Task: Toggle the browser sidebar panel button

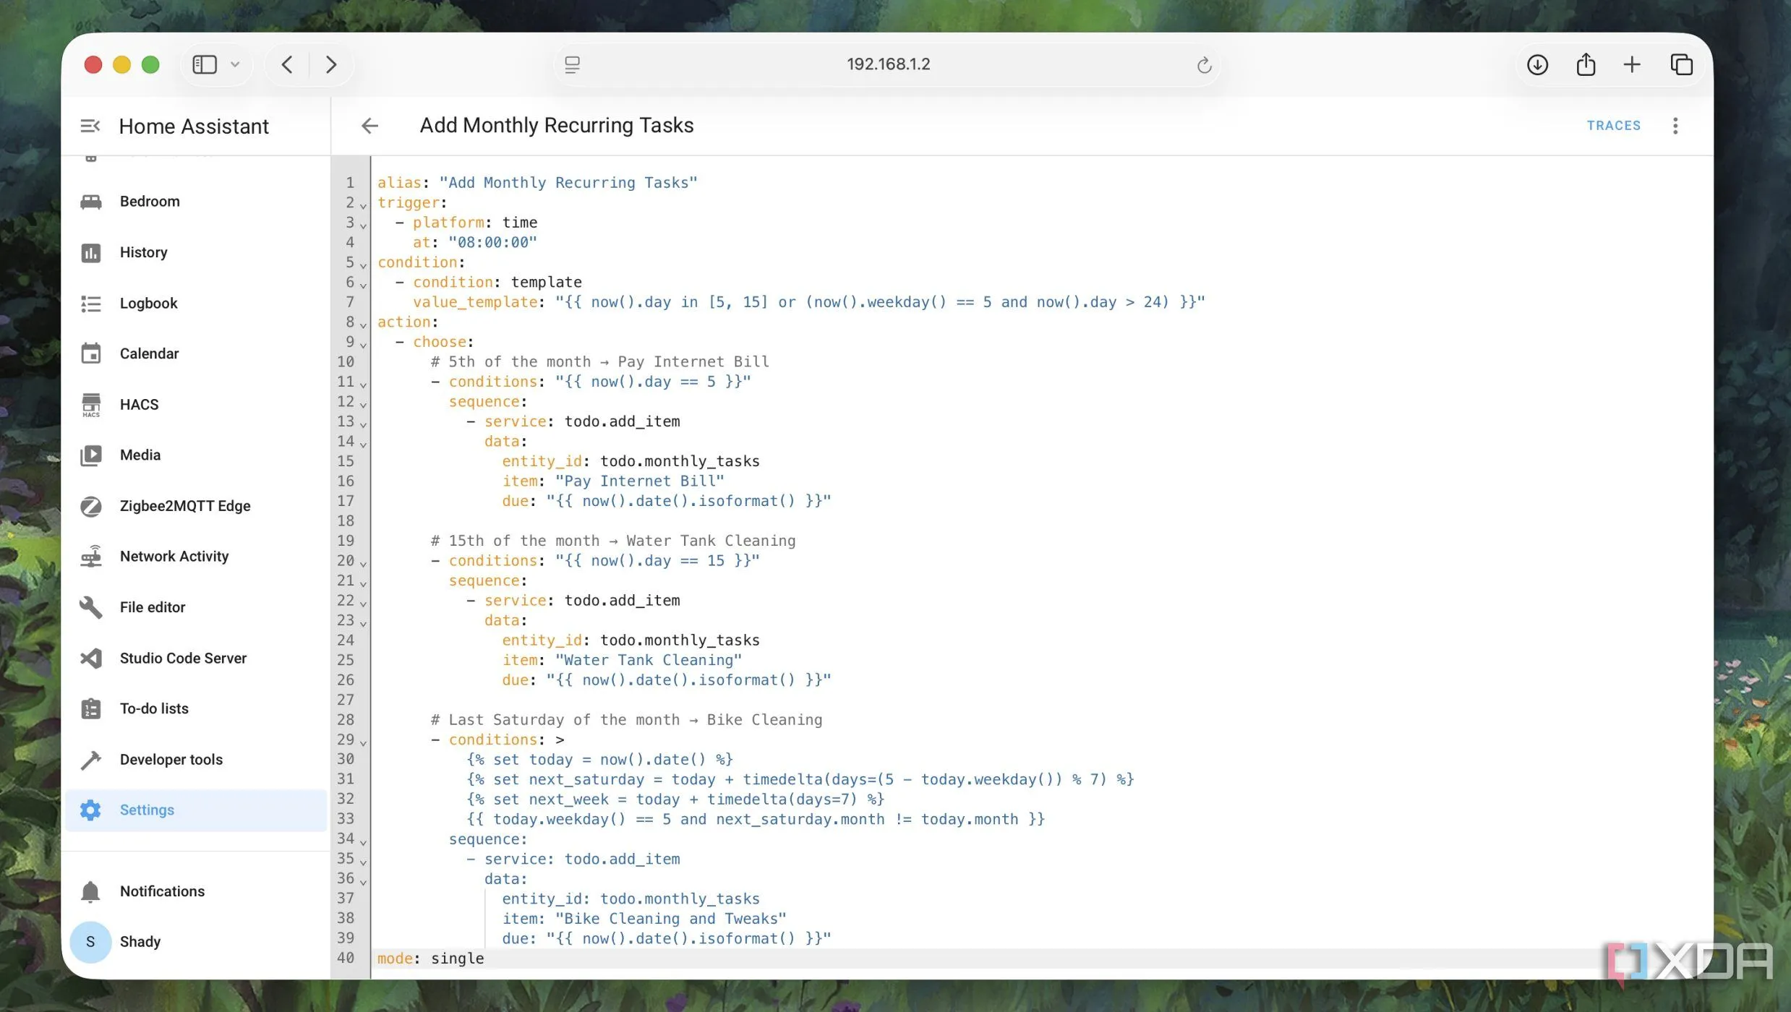Action: pyautogui.click(x=205, y=64)
